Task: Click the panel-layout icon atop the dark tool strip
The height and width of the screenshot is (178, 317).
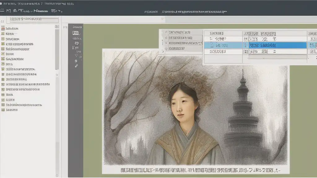Action: (x=76, y=33)
